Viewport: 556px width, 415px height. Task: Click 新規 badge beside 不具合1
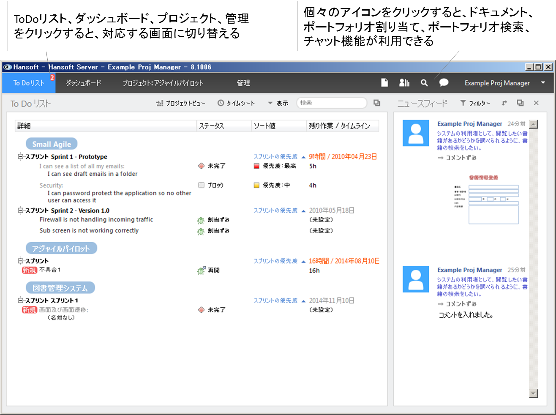coord(30,270)
